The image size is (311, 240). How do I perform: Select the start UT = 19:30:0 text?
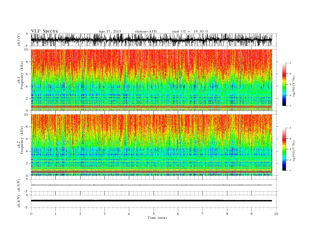click(190, 31)
